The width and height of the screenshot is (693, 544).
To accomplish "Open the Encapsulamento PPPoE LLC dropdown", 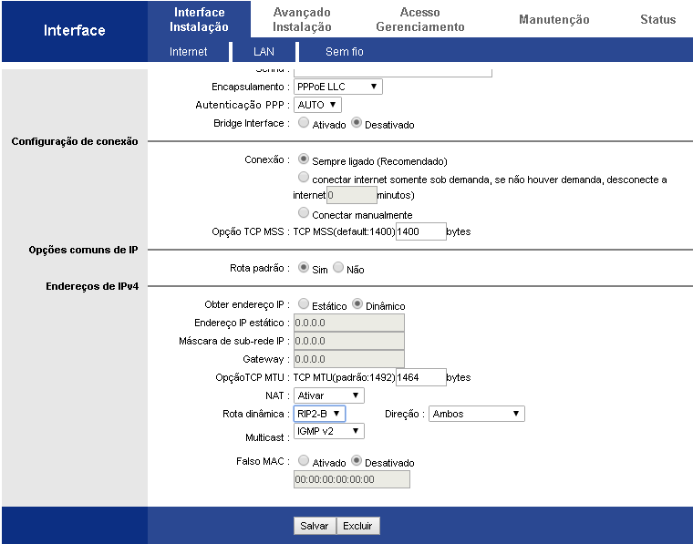I will click(338, 87).
